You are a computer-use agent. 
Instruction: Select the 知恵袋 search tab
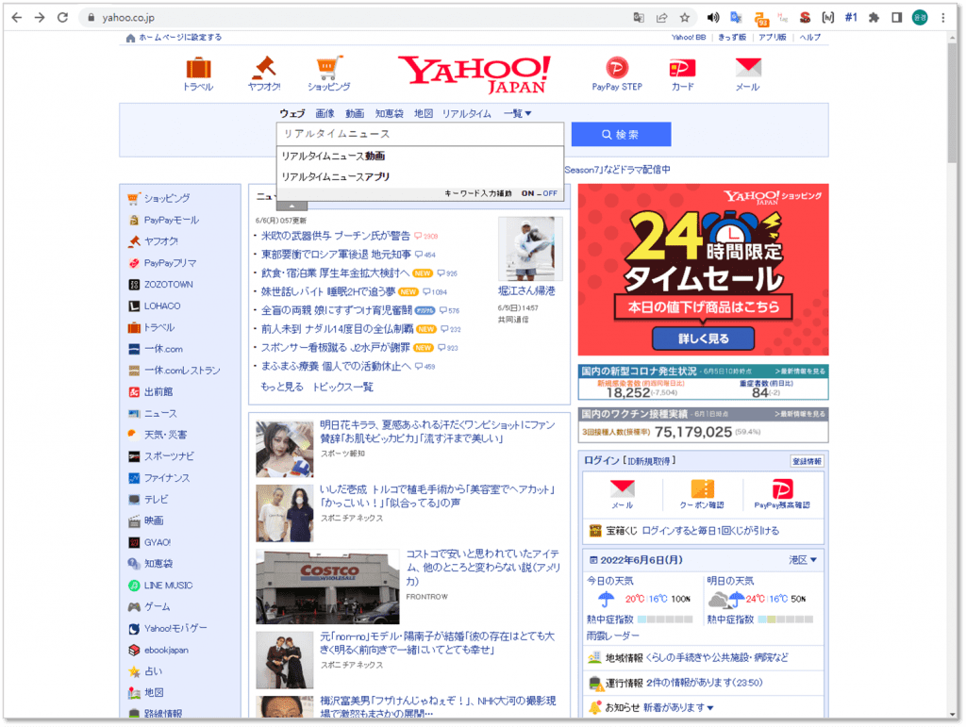point(389,113)
